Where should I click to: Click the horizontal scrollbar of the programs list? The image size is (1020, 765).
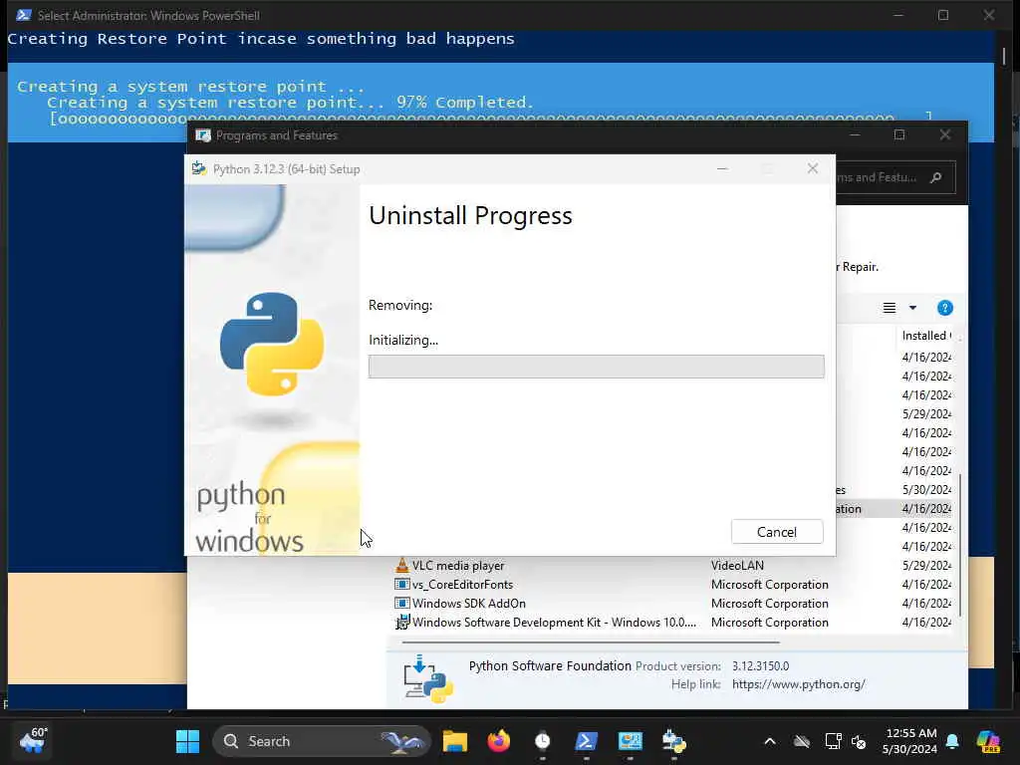[x=590, y=642]
